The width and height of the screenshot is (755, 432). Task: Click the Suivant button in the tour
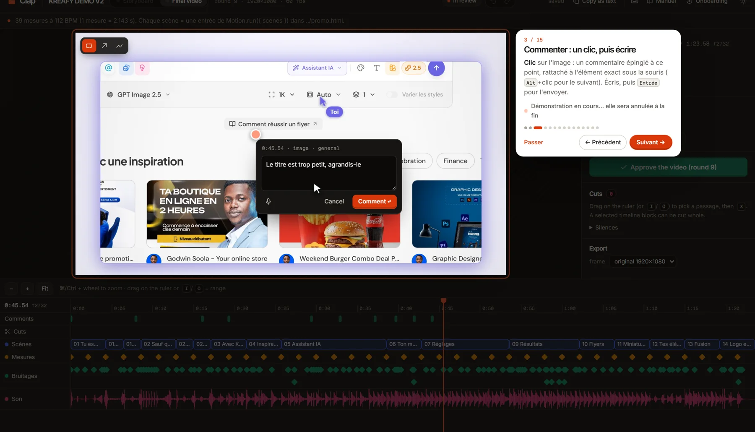651,143
